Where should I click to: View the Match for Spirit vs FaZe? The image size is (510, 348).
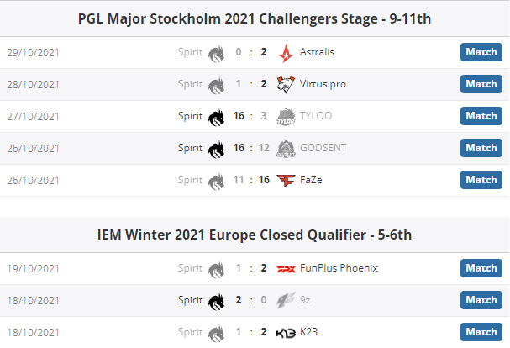pos(481,180)
